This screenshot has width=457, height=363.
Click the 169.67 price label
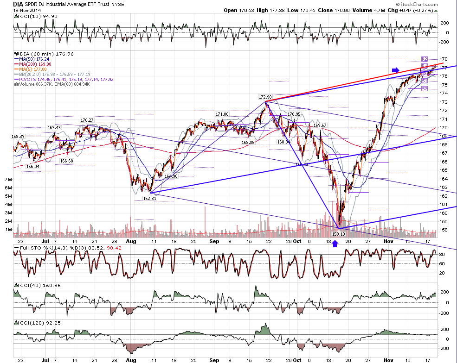point(320,125)
